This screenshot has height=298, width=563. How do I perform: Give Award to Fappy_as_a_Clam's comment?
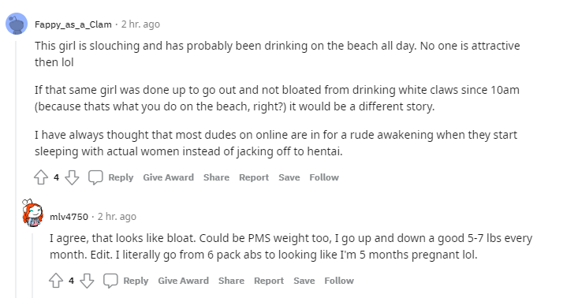point(169,177)
